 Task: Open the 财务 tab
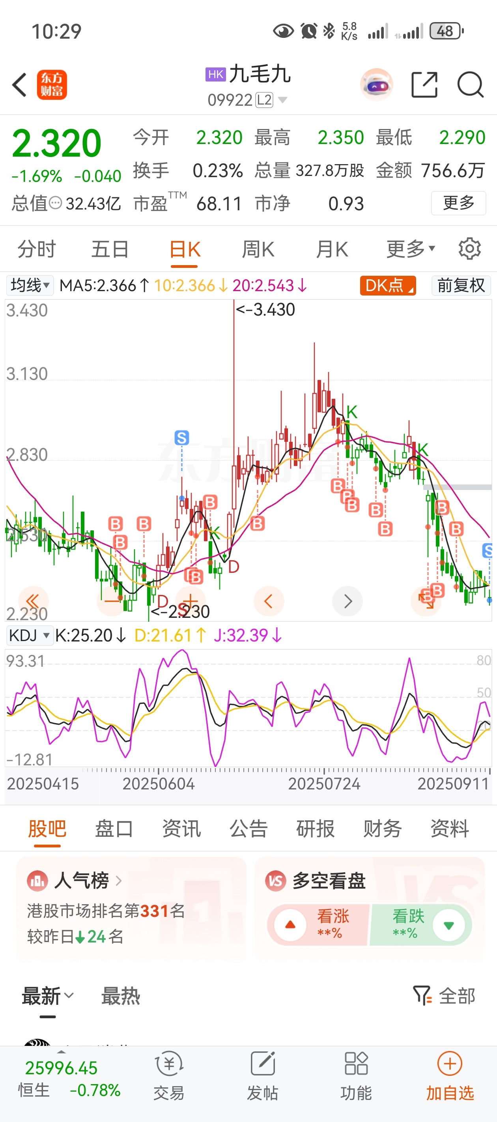pyautogui.click(x=383, y=828)
